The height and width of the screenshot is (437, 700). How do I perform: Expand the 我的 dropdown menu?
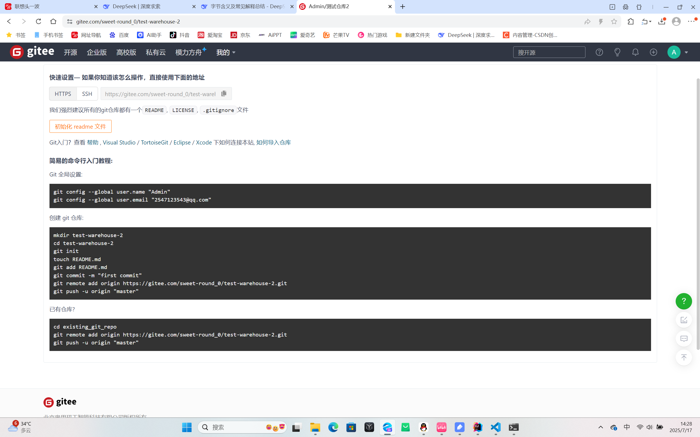click(226, 52)
